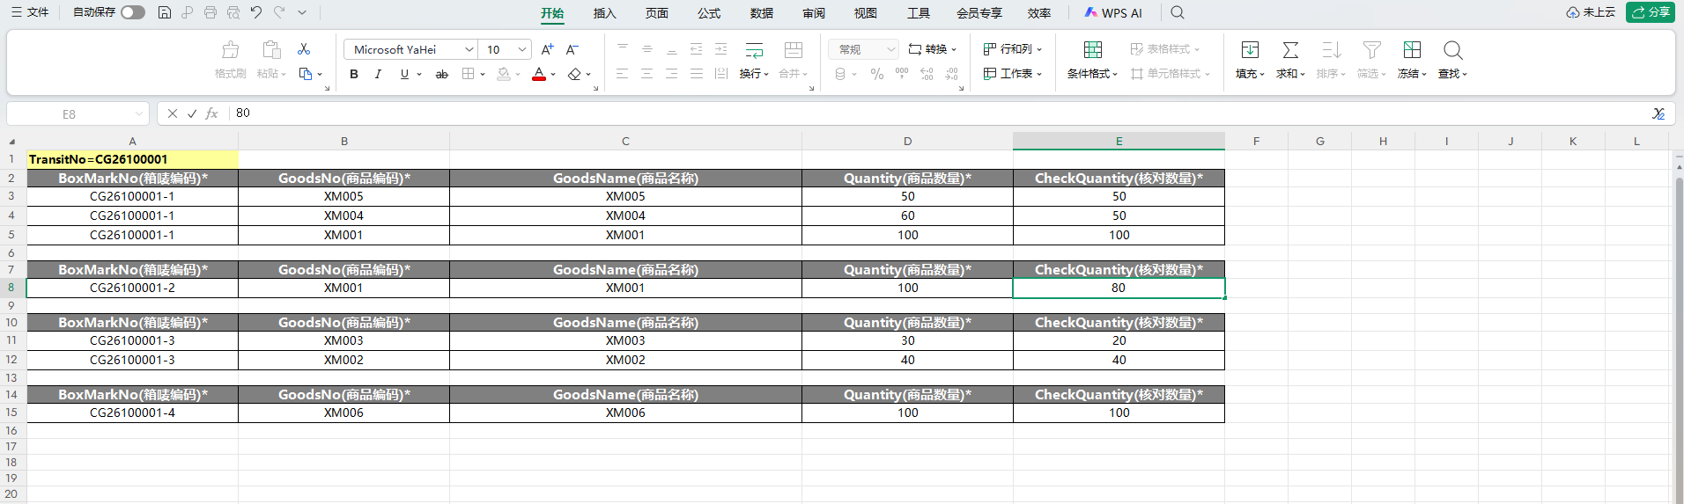The width and height of the screenshot is (1684, 504).
Task: Click the green 分享 share button
Action: click(1651, 12)
